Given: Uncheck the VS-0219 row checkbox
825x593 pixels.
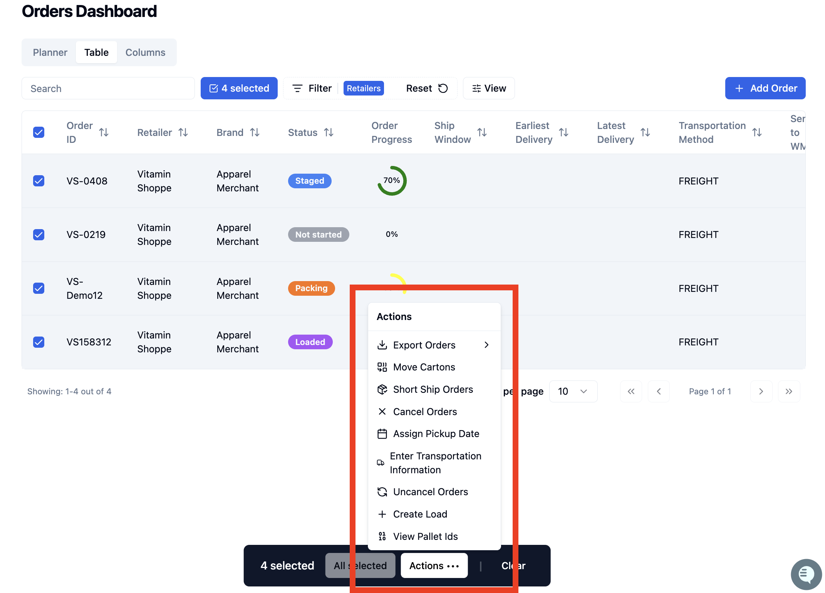Looking at the screenshot, I should [x=39, y=235].
